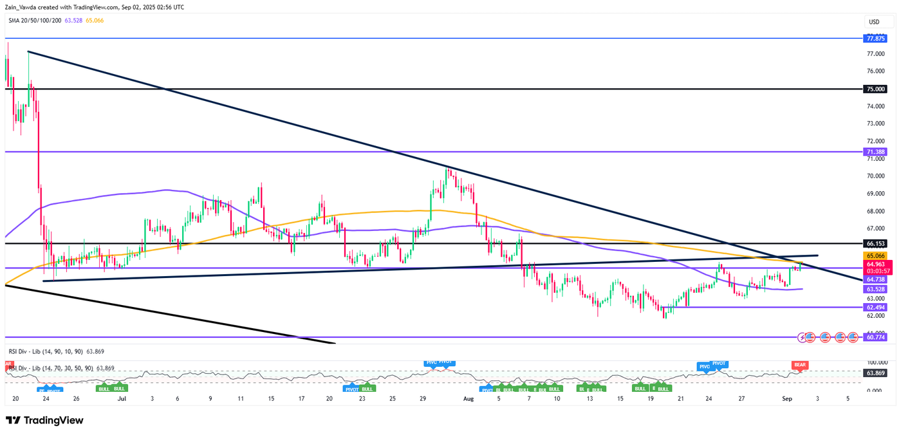901x435 pixels.
Task: Click the RSI value label 63.869 on axis
Action: click(875, 372)
